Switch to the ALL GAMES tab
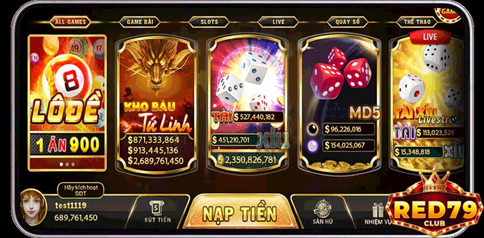This screenshot has width=484, height=238. pos(70,22)
